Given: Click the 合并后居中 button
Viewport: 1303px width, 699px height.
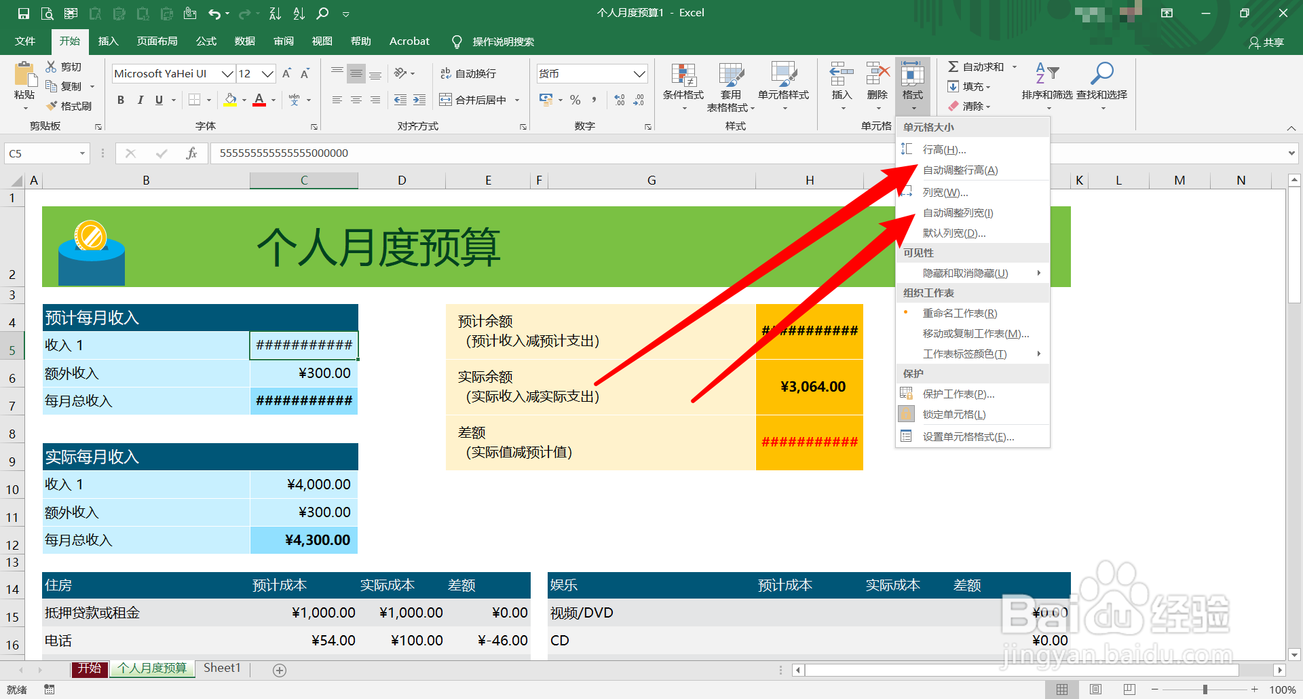Looking at the screenshot, I should coord(475,99).
